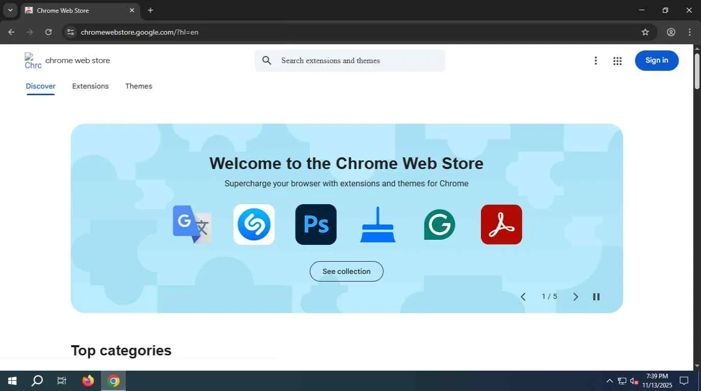Viewport: 701px width, 391px height.
Task: Open the network status tray icon
Action: pyautogui.click(x=622, y=381)
